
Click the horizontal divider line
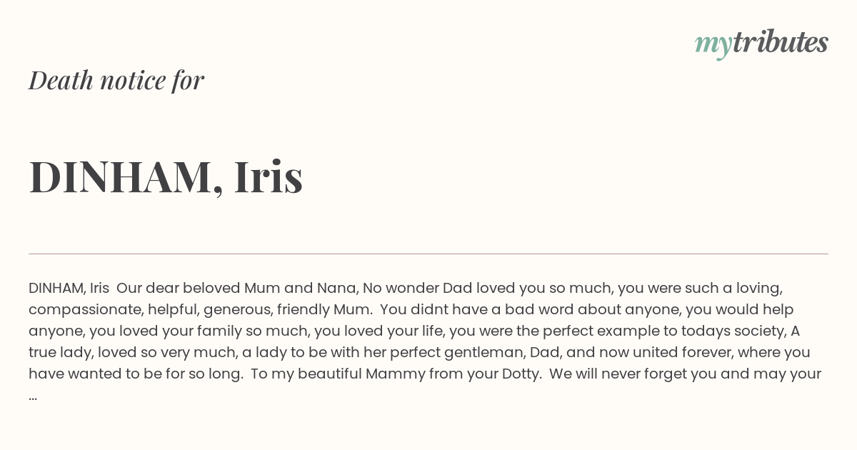click(x=428, y=254)
